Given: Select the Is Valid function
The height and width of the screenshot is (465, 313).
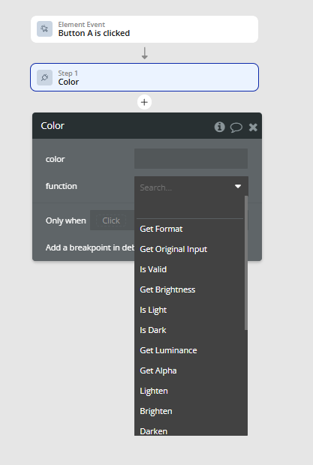Looking at the screenshot, I should pos(153,269).
